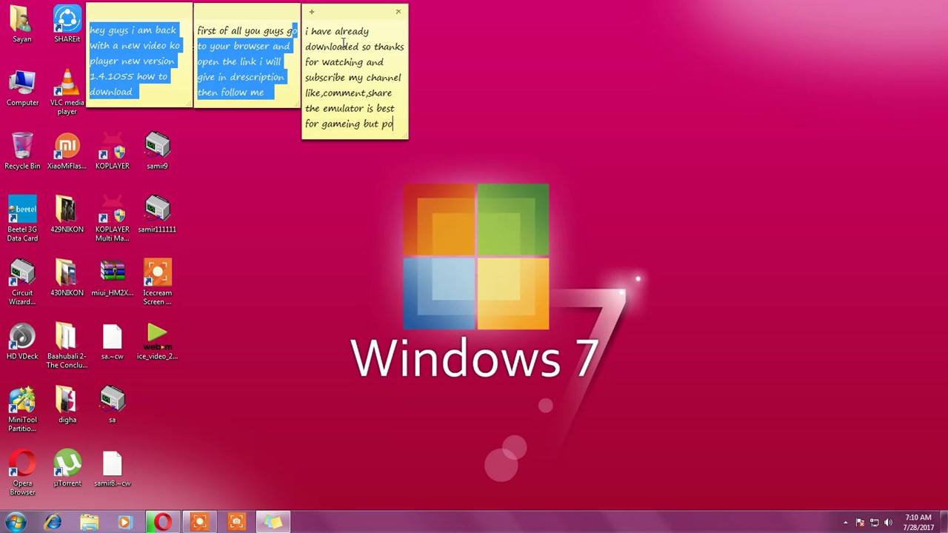Open the HD VDeck shortcut
The height and width of the screenshot is (533, 948).
(x=22, y=342)
